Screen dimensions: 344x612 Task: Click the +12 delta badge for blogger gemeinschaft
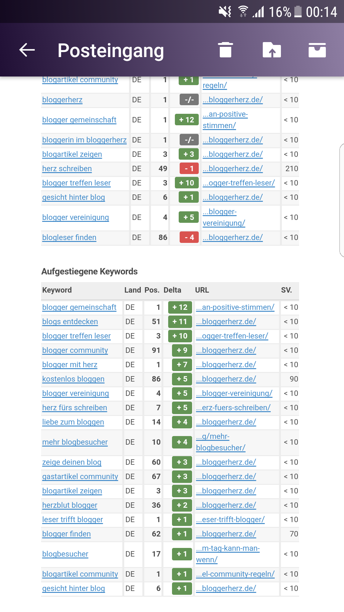180,307
